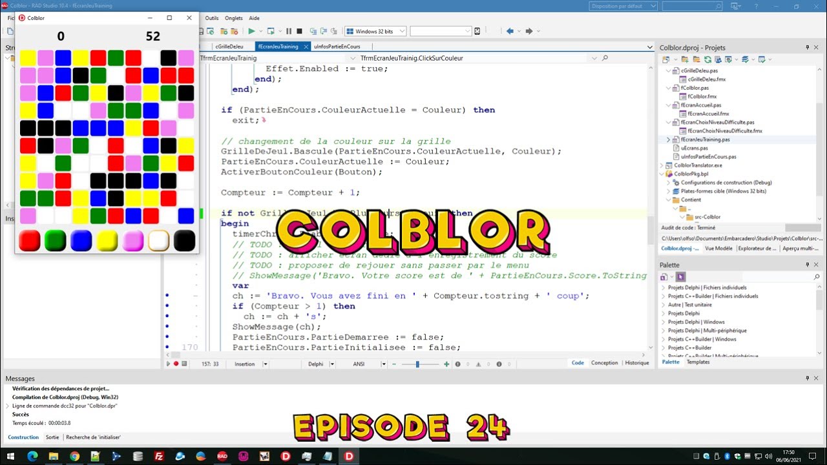Open the Onglets menu
The image size is (827, 465).
point(234,18)
